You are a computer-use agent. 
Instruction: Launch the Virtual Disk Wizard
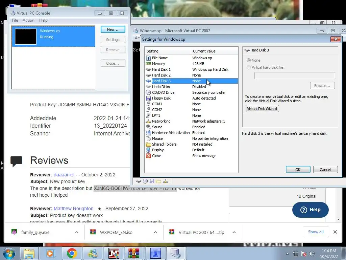(x=262, y=109)
